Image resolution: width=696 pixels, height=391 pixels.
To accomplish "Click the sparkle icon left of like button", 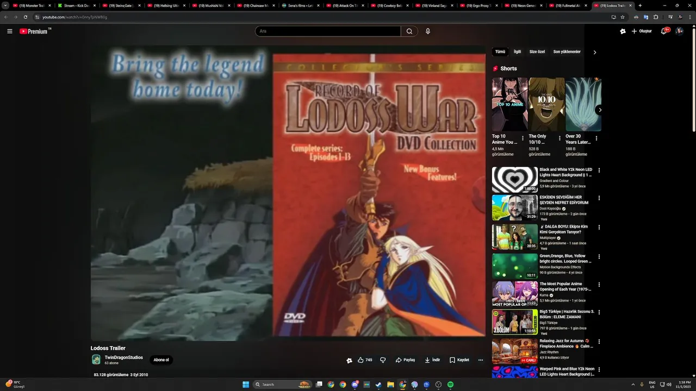I will click(349, 360).
